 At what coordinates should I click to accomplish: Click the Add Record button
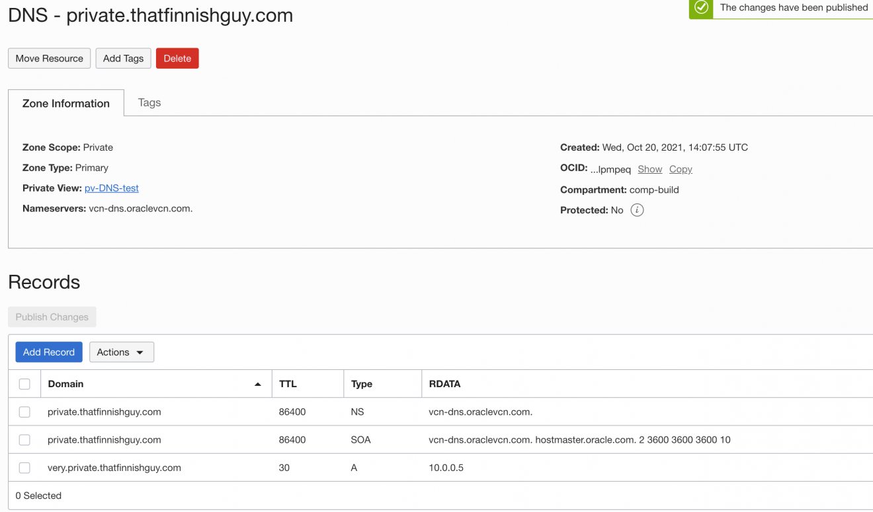pos(48,351)
